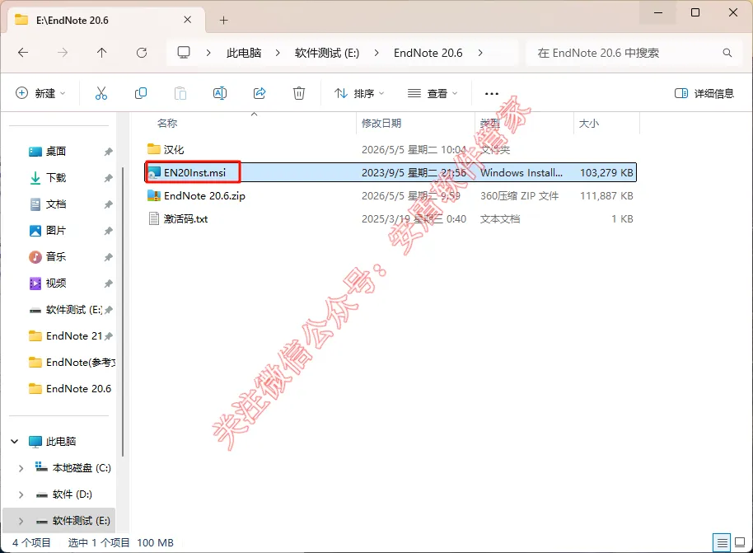Collapse the 此电脑 tree node

point(14,442)
